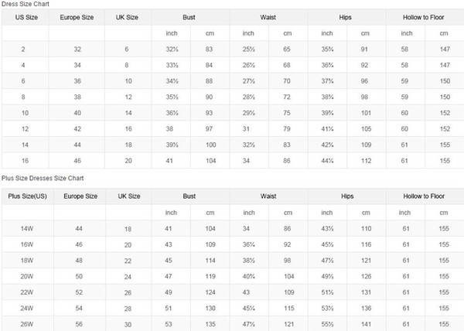The width and height of the screenshot is (464, 331).
Task: Click the Plus Size Dresses Size Chart title
Action: [x=41, y=177]
